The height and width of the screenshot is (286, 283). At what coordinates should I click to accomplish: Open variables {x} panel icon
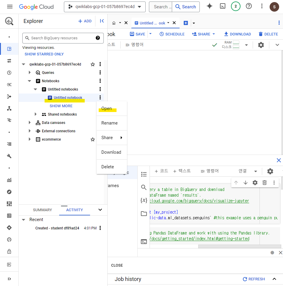pyautogui.click(x=144, y=200)
